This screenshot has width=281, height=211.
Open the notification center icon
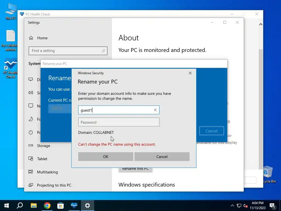tap(272, 206)
